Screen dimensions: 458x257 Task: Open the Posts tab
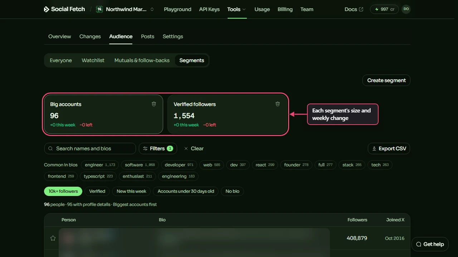(x=147, y=36)
